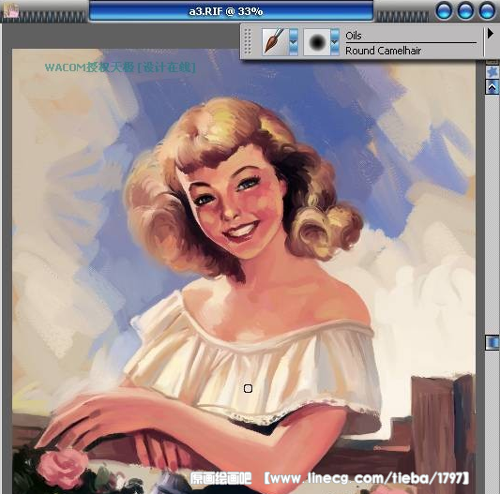Click the pink rose on the canvas

coord(63,467)
